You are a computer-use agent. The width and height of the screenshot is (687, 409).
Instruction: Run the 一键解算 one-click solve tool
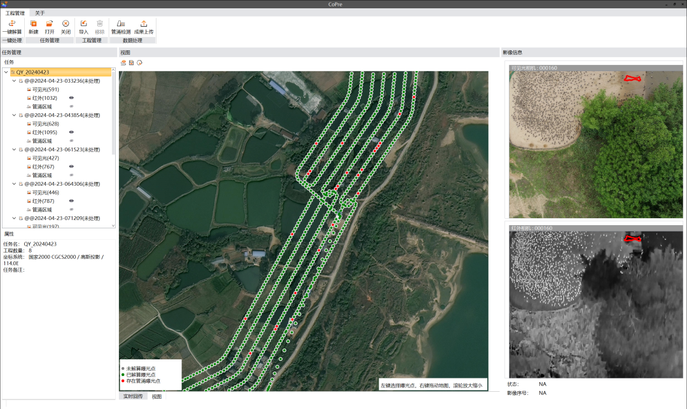click(x=12, y=27)
